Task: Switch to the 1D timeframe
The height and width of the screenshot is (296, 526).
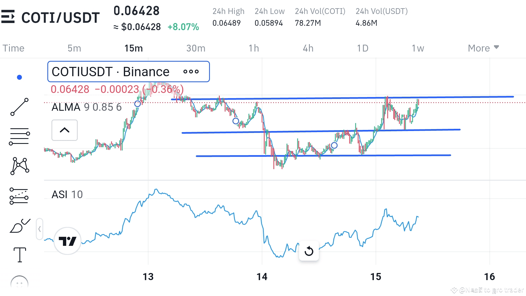Action: (363, 48)
